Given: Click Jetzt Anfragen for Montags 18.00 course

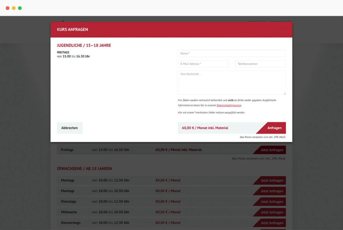Looking at the screenshot, I should [272, 191].
